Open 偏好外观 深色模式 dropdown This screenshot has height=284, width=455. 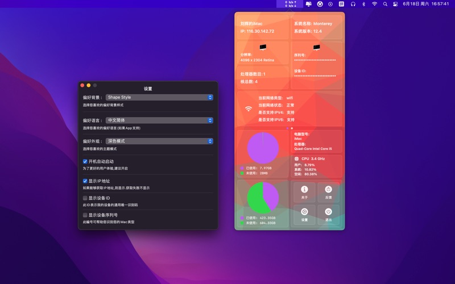coord(159,141)
